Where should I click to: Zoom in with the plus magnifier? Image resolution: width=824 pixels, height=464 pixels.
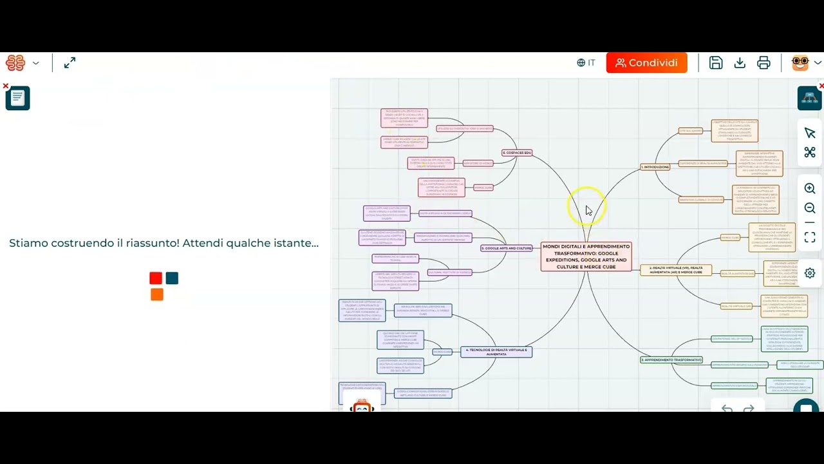(810, 188)
